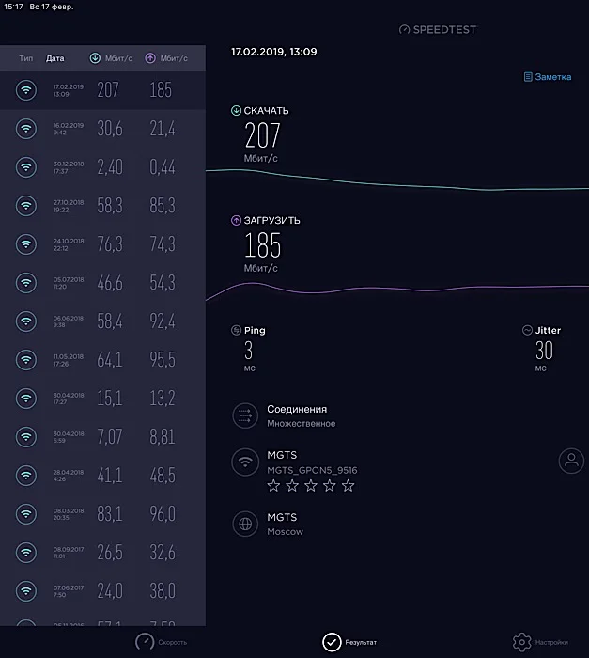Select the 08.03.2018 result with 83,1 download
Screen dimensions: 589x658
(x=102, y=513)
